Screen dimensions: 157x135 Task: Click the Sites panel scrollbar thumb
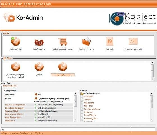[152, 71]
